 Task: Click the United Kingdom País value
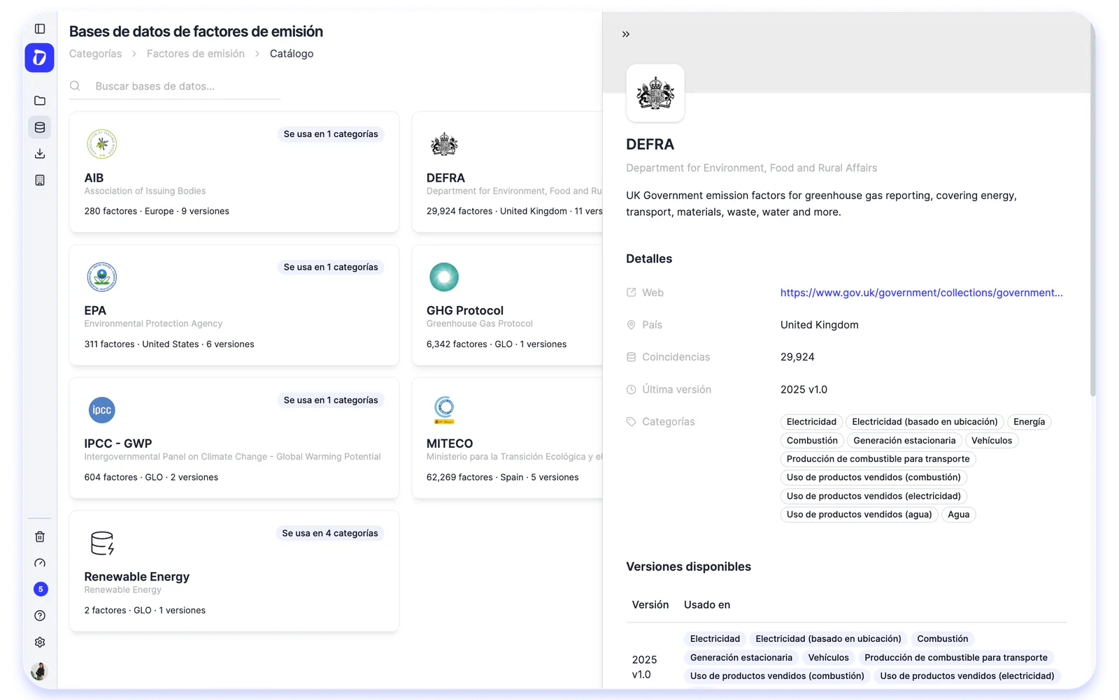[820, 325]
